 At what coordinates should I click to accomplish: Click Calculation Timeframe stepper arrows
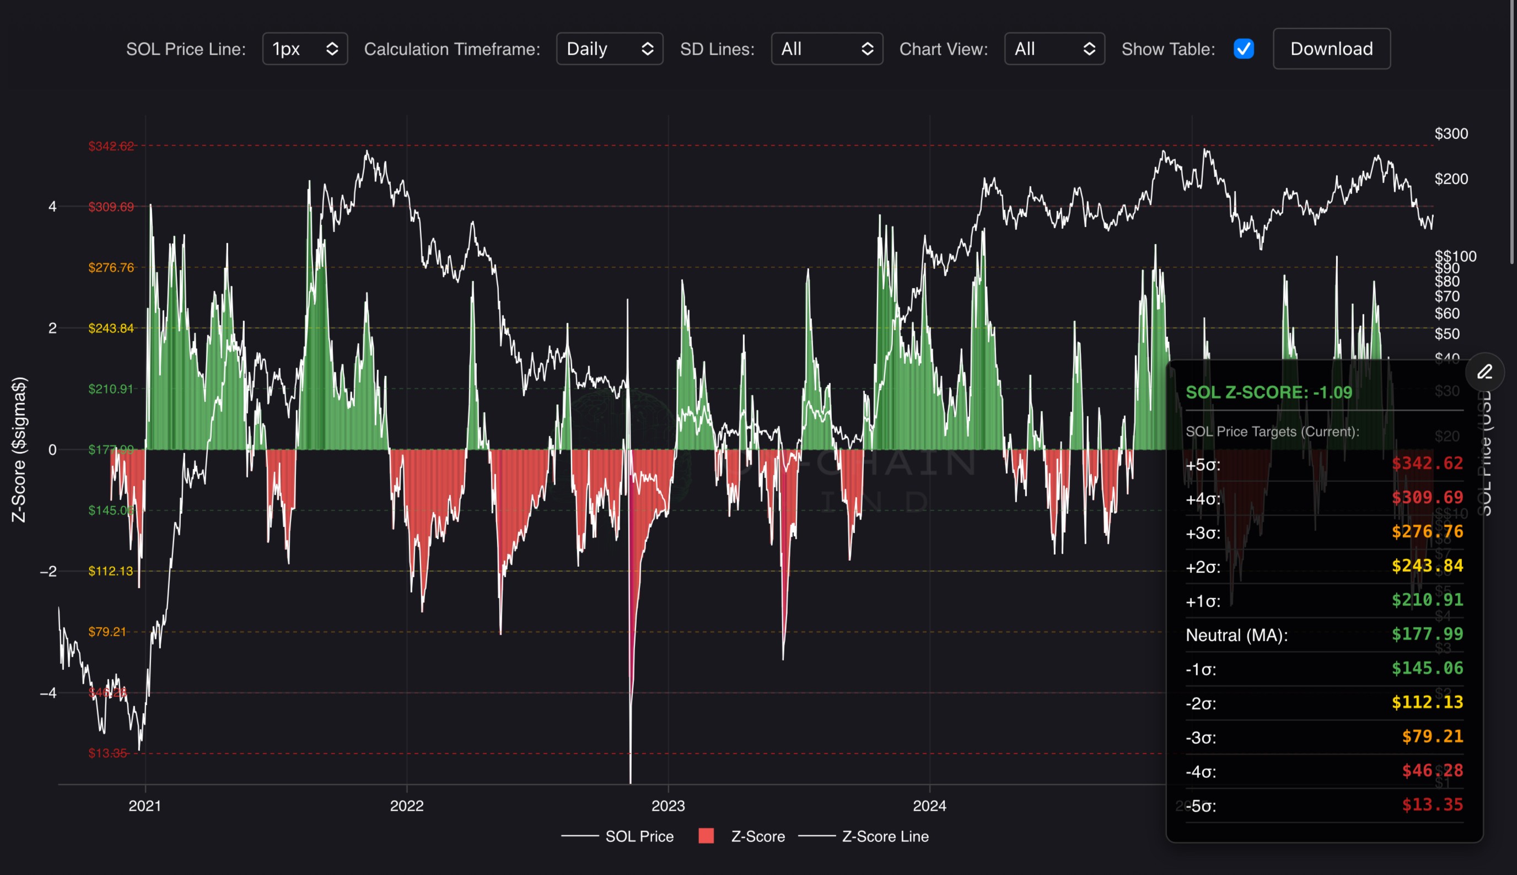[647, 49]
